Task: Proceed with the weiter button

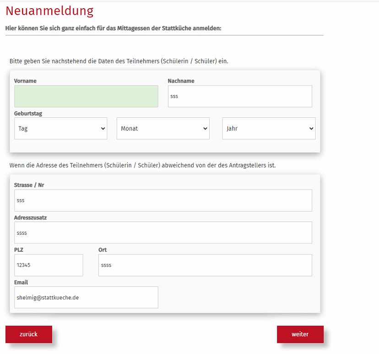Action: (300, 334)
